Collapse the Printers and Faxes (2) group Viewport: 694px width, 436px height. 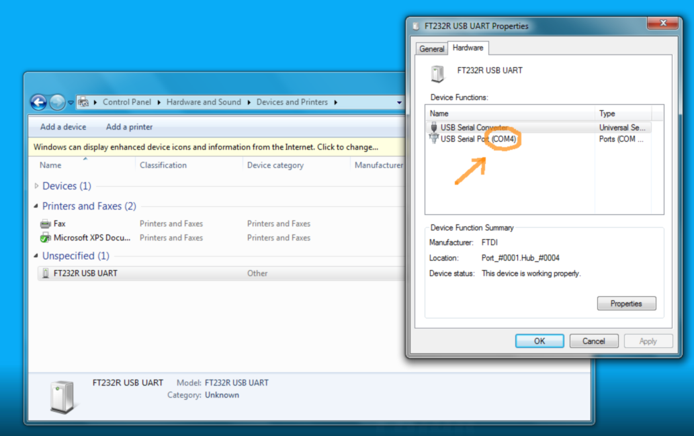pyautogui.click(x=36, y=206)
